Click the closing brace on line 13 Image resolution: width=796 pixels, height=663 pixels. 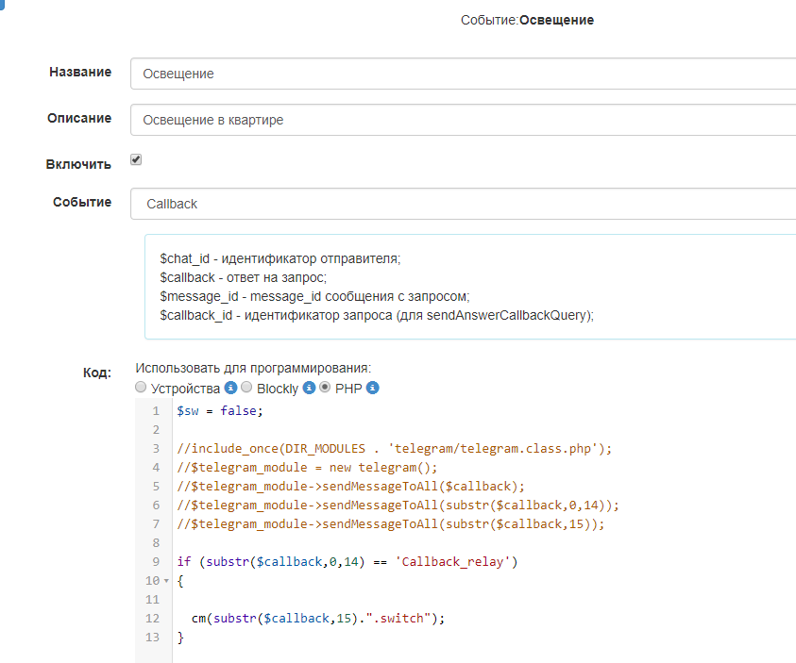(180, 638)
